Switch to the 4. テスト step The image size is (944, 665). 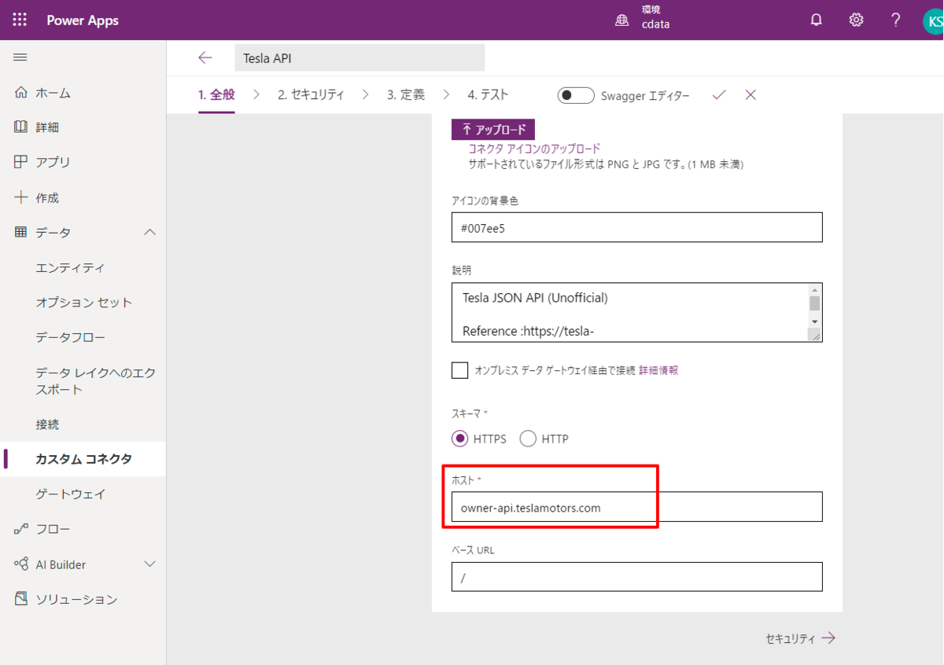488,95
